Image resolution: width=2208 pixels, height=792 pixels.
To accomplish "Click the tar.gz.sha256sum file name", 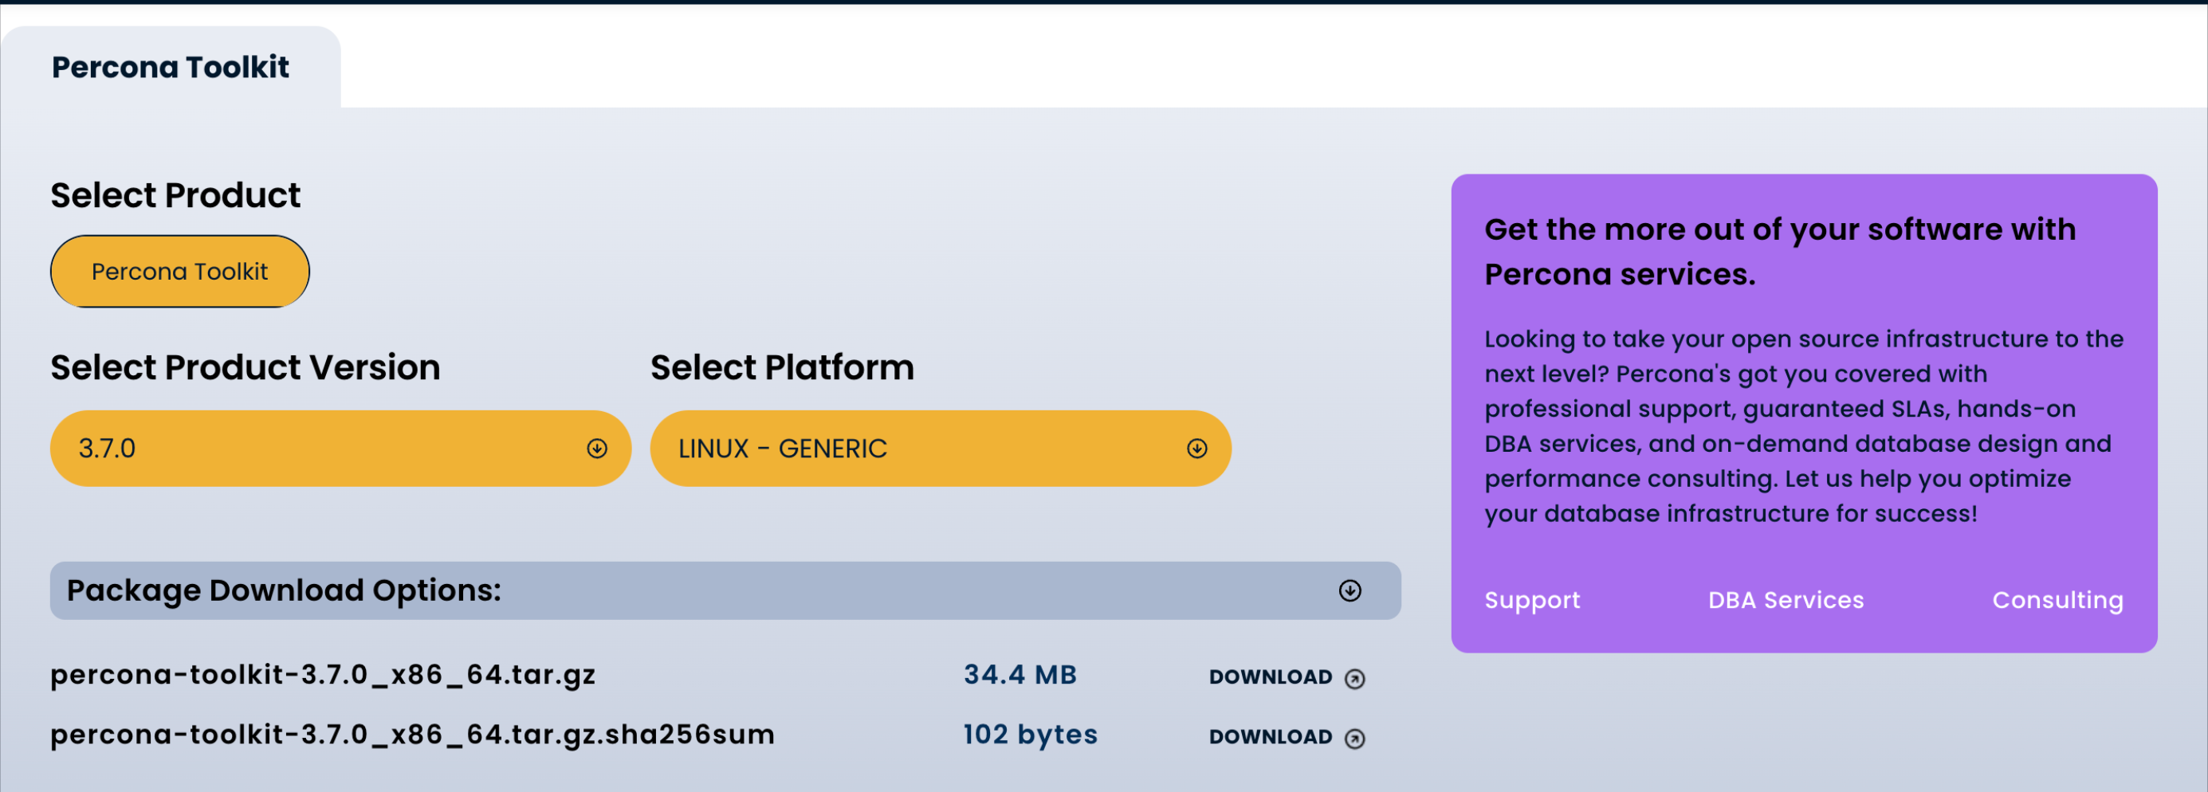I will 412,735.
